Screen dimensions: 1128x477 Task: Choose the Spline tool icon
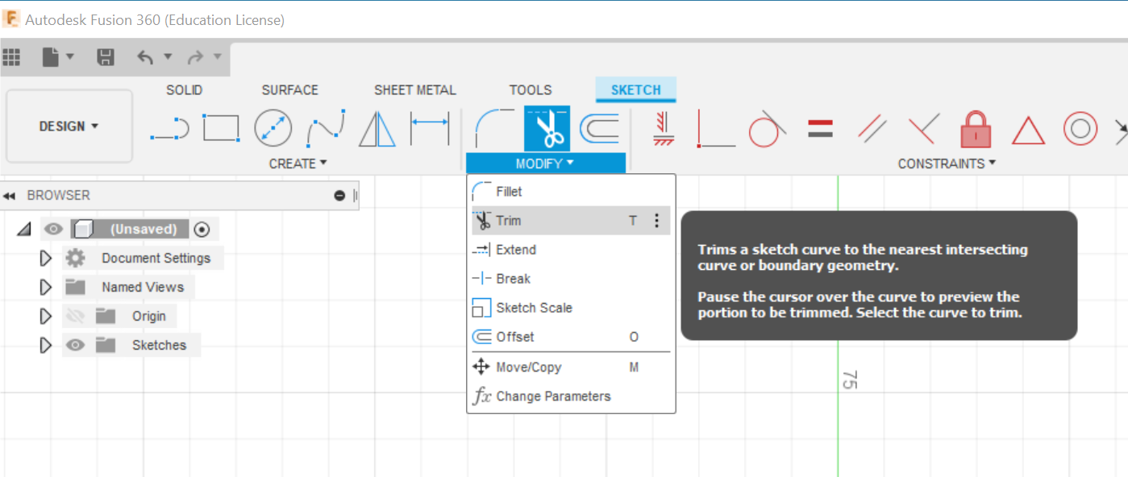pyautogui.click(x=326, y=128)
